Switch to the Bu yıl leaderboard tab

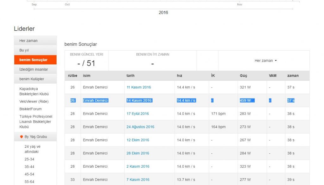click(24, 50)
